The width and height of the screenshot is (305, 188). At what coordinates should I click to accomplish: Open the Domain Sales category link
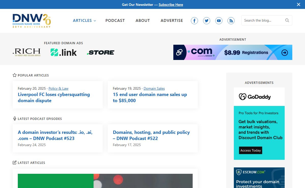(x=154, y=88)
